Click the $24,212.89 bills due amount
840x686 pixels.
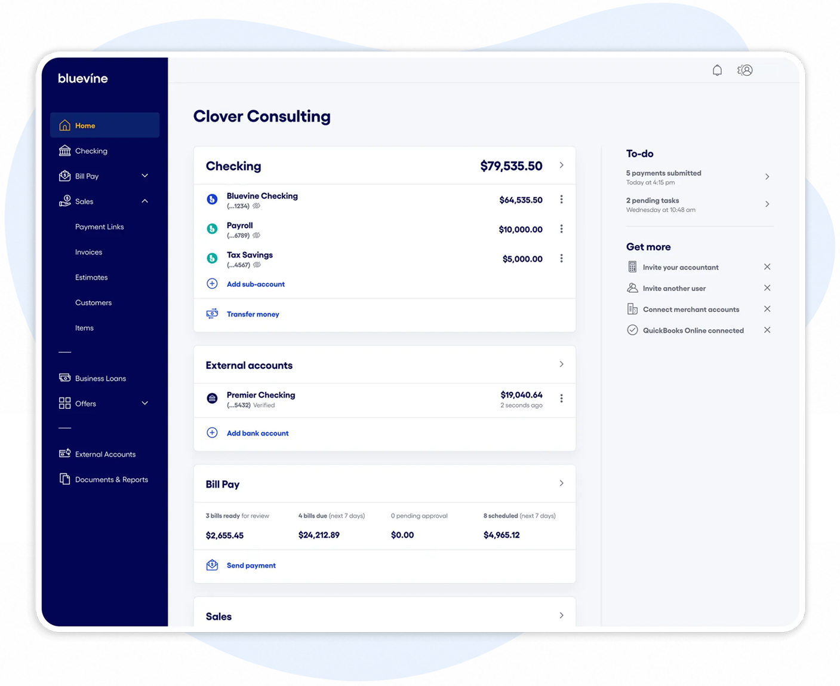pyautogui.click(x=319, y=535)
